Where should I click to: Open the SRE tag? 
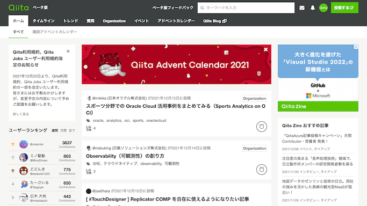pos(96,164)
